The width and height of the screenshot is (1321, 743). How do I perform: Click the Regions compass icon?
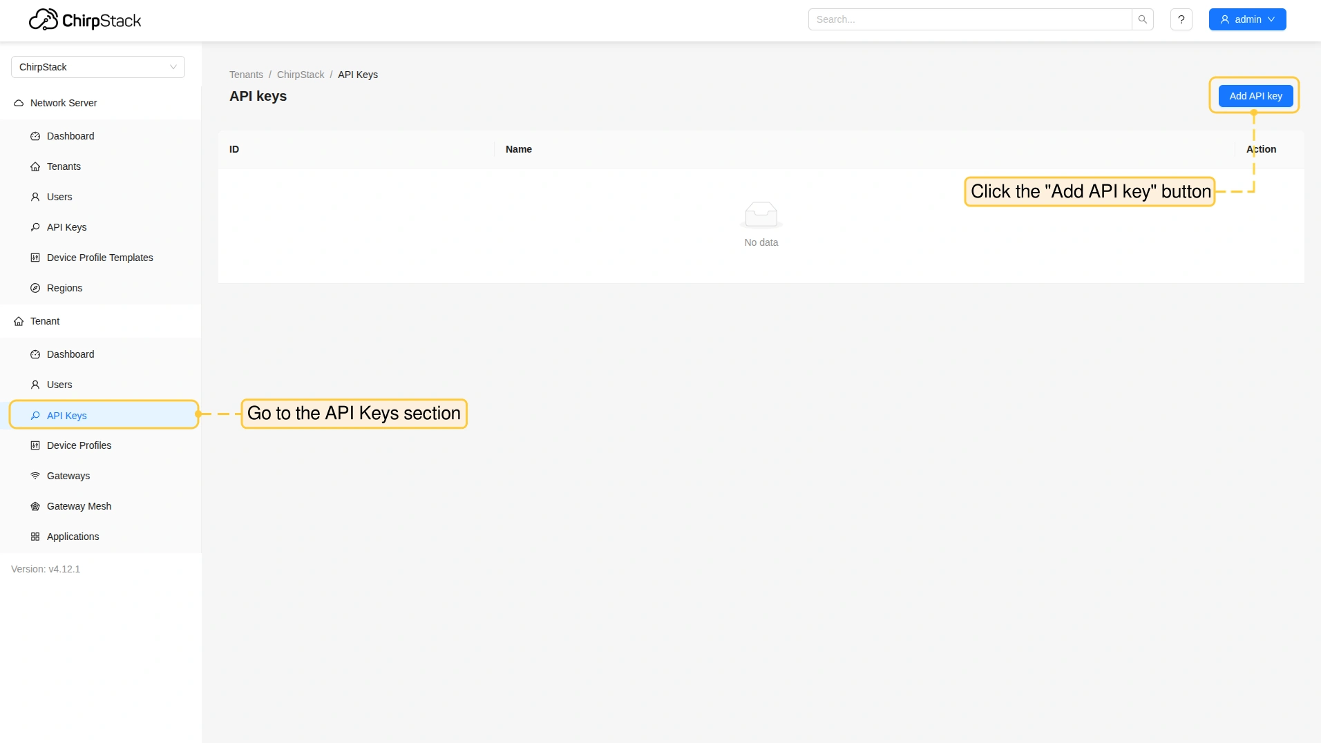click(x=35, y=288)
